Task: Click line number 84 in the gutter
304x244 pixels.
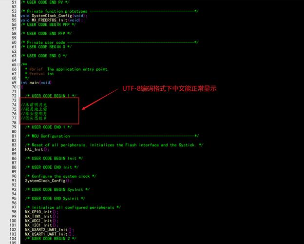Action: (x=14, y=149)
